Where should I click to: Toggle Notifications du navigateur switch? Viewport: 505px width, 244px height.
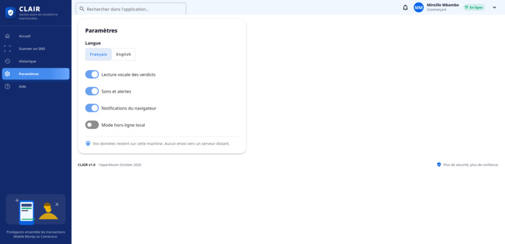pyautogui.click(x=91, y=108)
